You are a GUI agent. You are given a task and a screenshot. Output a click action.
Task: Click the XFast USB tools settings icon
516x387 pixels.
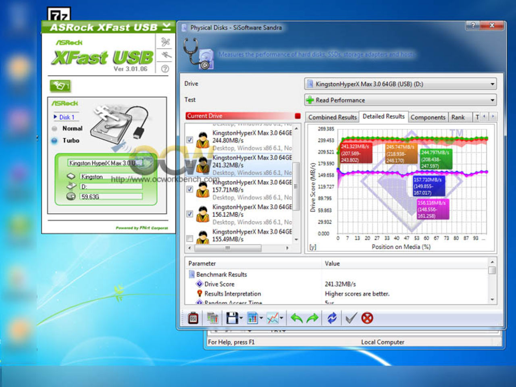tap(165, 42)
